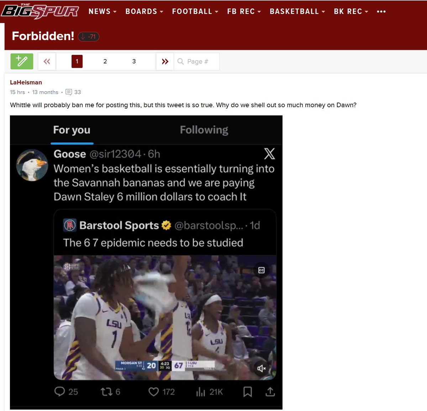The width and height of the screenshot is (427, 411).
Task: Go to page 3 of the thread
Action: (x=134, y=61)
